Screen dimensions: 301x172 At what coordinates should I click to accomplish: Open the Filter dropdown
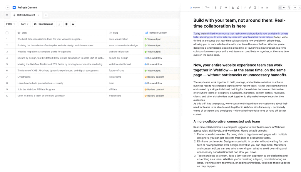pyautogui.click(x=10, y=24)
